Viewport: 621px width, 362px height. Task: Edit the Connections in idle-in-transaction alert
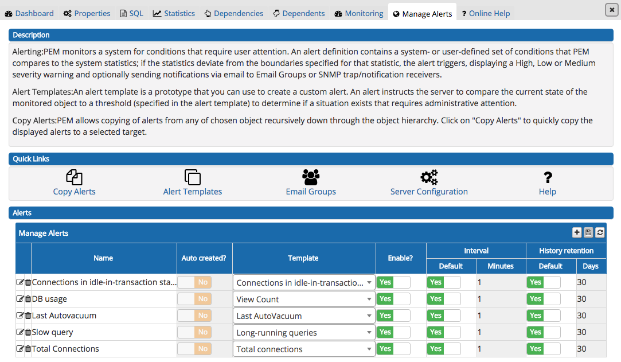20,282
